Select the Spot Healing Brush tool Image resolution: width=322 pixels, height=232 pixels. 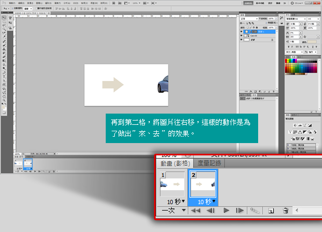point(4,41)
